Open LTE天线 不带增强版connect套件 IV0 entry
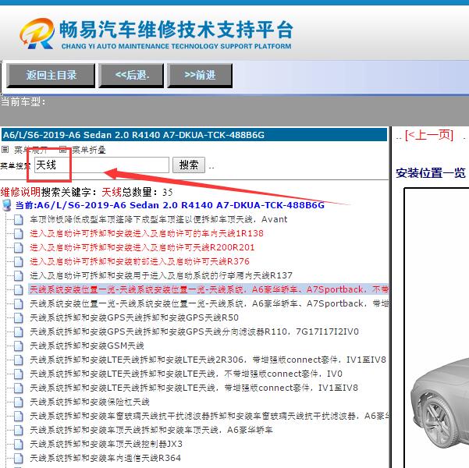The width and height of the screenshot is (469, 468). [186, 374]
